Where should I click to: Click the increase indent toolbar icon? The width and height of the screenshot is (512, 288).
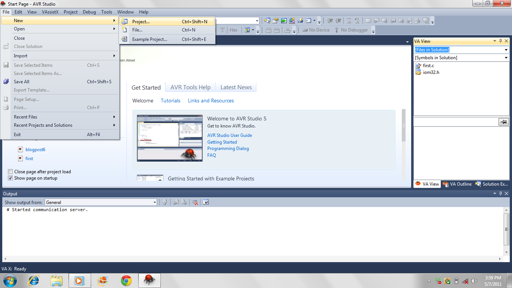[x=338, y=20]
